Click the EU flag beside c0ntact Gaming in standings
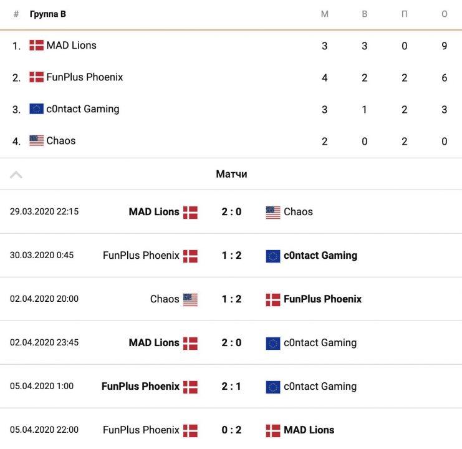 click(36, 109)
